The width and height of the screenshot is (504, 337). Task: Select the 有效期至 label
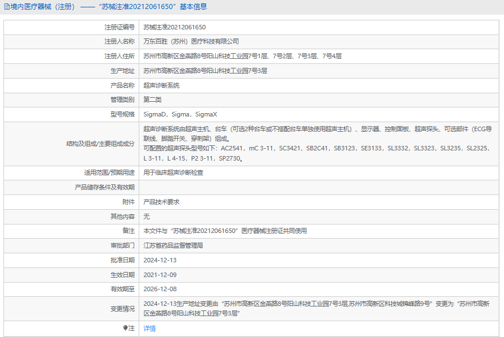coord(122,289)
